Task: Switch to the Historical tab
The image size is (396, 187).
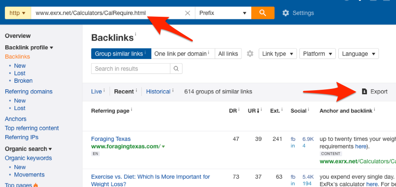Action: 158,92
